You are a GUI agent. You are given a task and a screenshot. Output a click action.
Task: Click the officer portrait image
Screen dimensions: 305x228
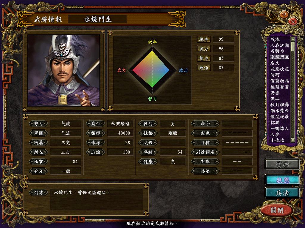point(64,71)
